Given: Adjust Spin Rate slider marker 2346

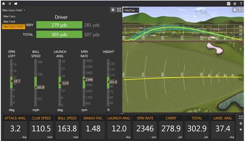Looking at the screenshot, I should pos(88,80).
